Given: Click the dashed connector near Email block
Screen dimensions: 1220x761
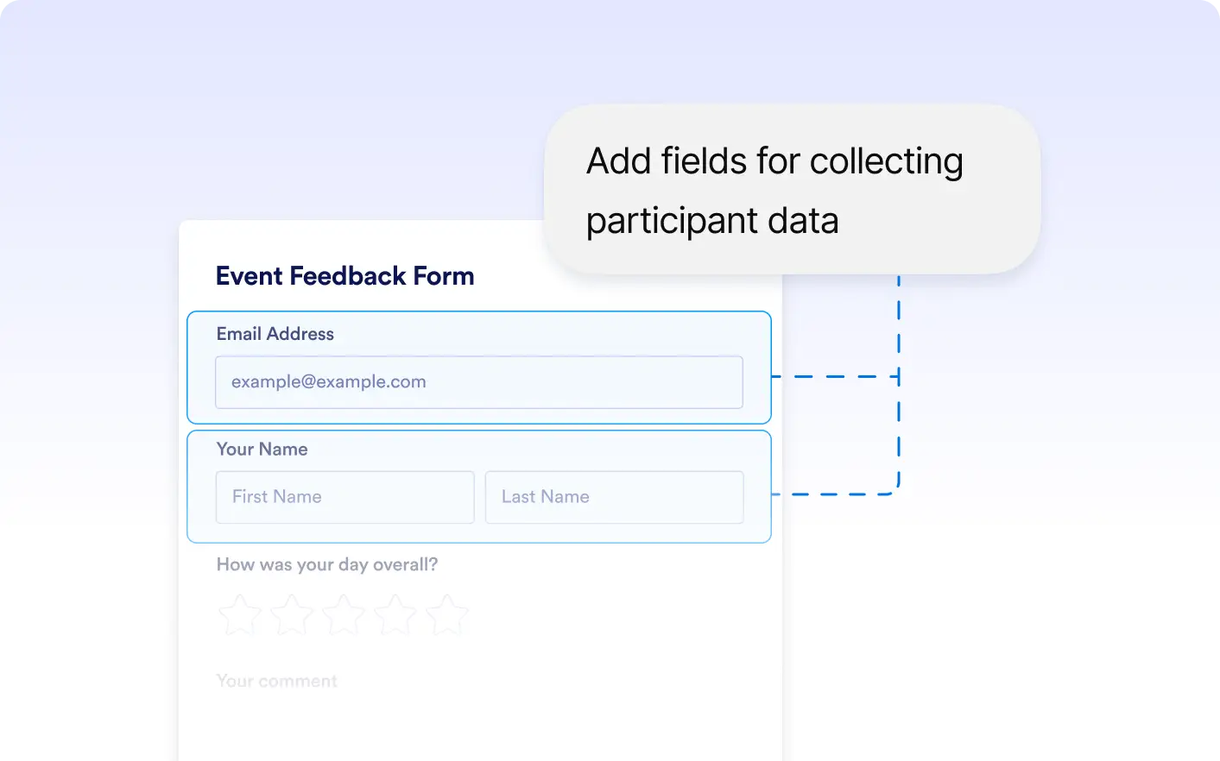Looking at the screenshot, I should 834,377.
